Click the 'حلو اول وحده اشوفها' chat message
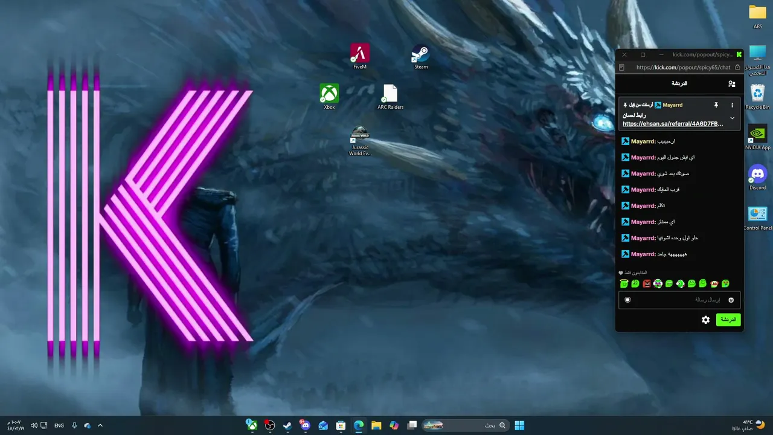The width and height of the screenshot is (773, 435). pos(678,238)
